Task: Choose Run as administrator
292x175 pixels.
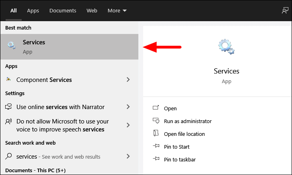Action: click(188, 121)
